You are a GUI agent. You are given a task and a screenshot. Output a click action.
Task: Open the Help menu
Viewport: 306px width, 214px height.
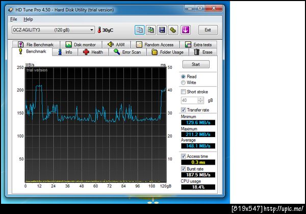click(x=28, y=19)
